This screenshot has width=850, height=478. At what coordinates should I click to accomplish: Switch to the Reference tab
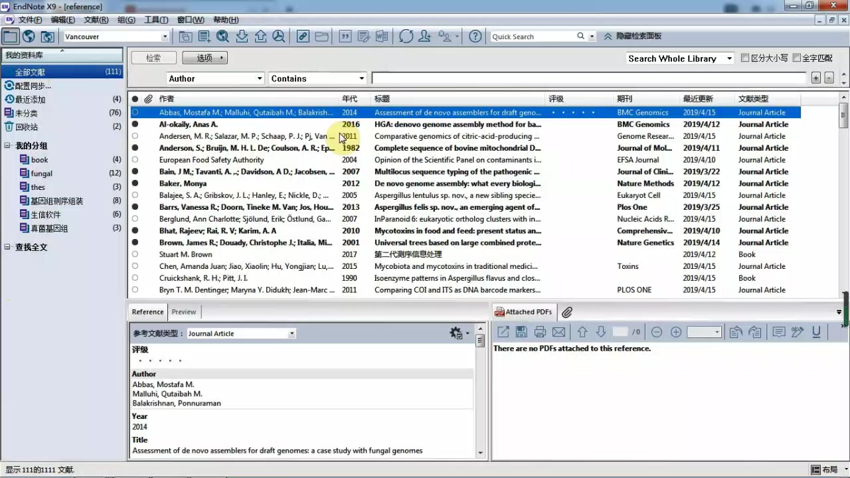(147, 312)
